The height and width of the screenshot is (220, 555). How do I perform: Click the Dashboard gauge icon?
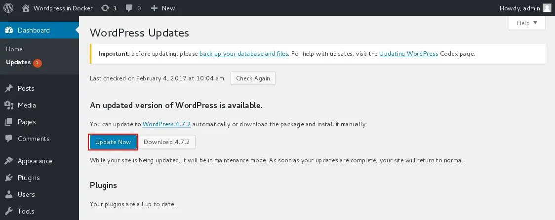coord(9,30)
